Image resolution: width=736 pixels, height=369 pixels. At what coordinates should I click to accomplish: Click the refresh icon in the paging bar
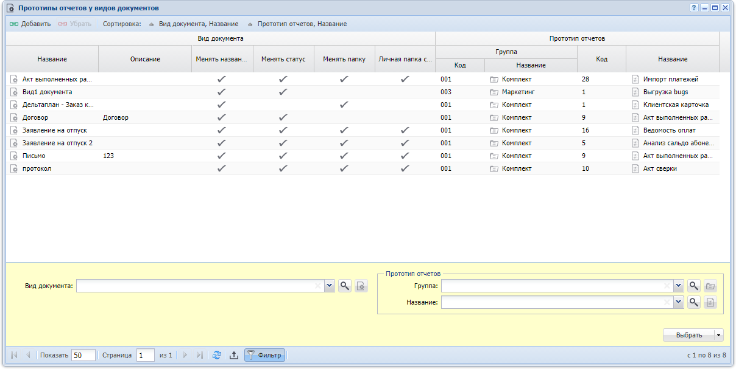click(216, 355)
